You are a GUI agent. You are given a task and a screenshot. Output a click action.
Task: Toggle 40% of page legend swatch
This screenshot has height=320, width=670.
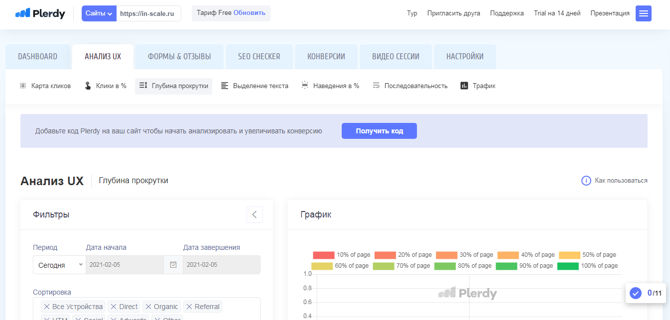coord(508,255)
